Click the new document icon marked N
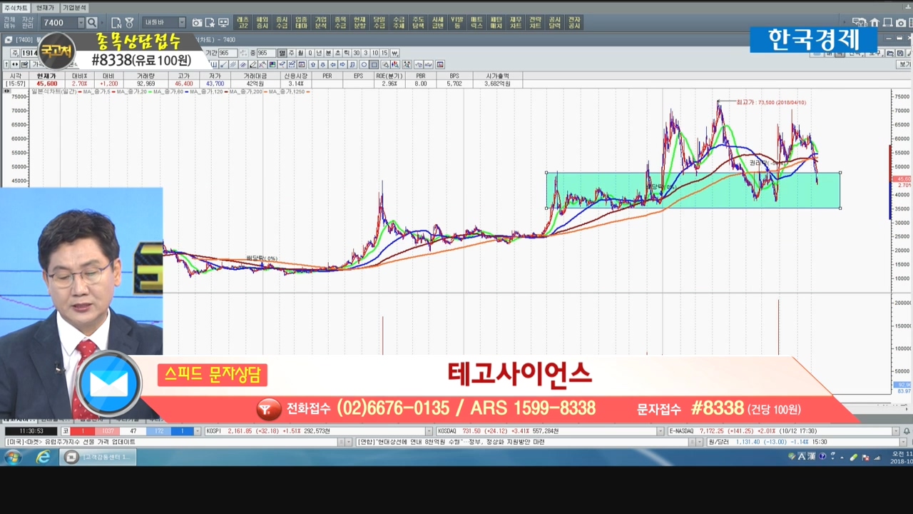Image resolution: width=913 pixels, height=514 pixels. [x=116, y=23]
